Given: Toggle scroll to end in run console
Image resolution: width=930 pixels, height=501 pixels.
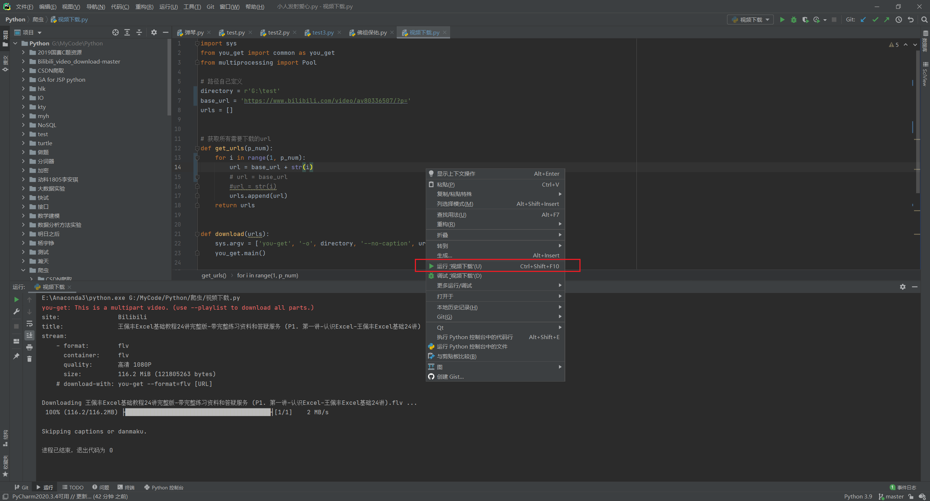Looking at the screenshot, I should click(x=29, y=335).
